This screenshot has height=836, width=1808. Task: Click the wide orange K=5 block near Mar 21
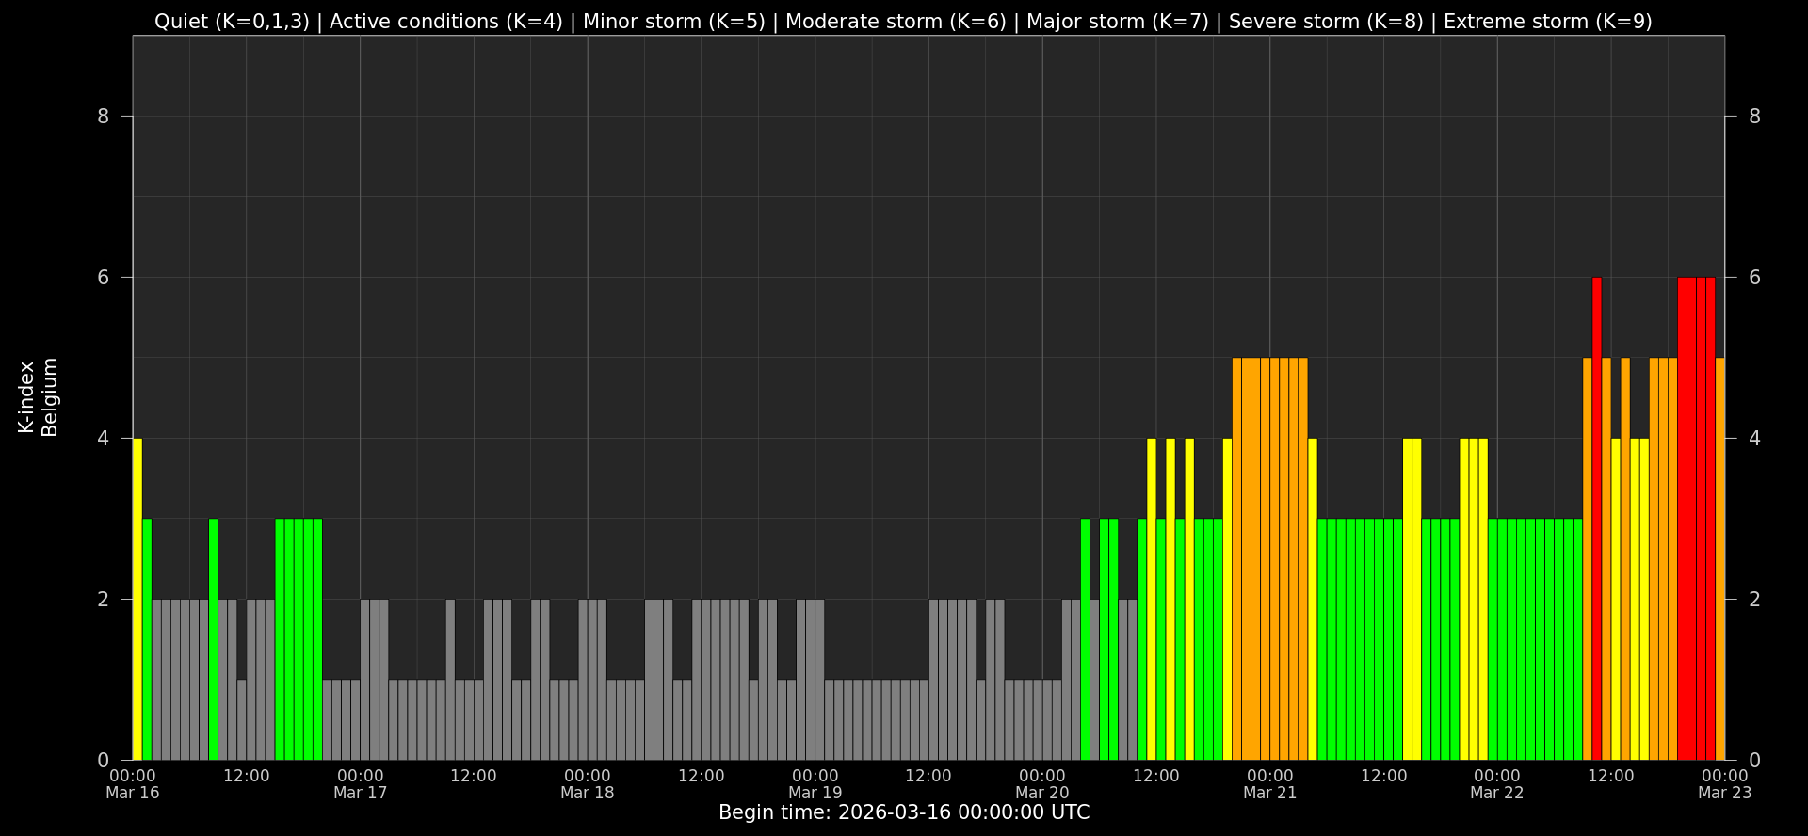(x=1269, y=558)
